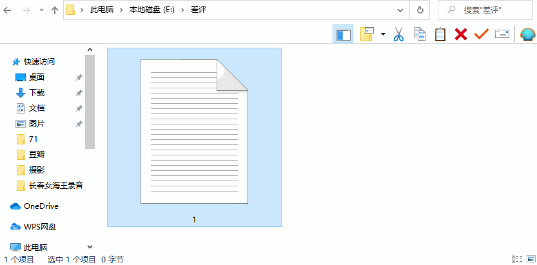Click the shell icon in toolbar
537x265 pixels.
527,34
